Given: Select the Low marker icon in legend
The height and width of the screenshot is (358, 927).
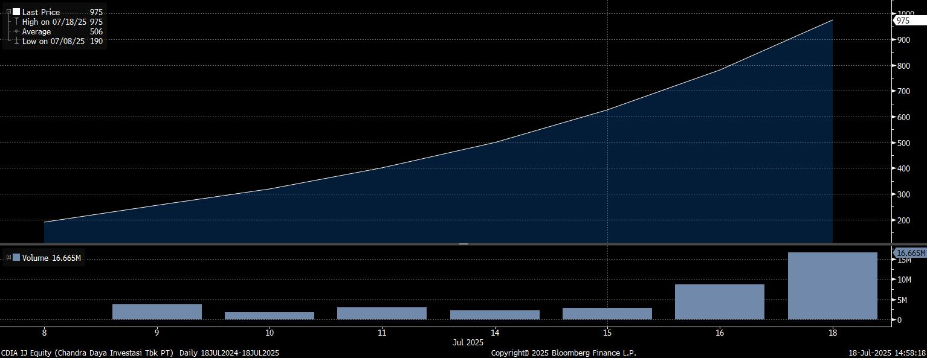Looking at the screenshot, I should coord(16,42).
